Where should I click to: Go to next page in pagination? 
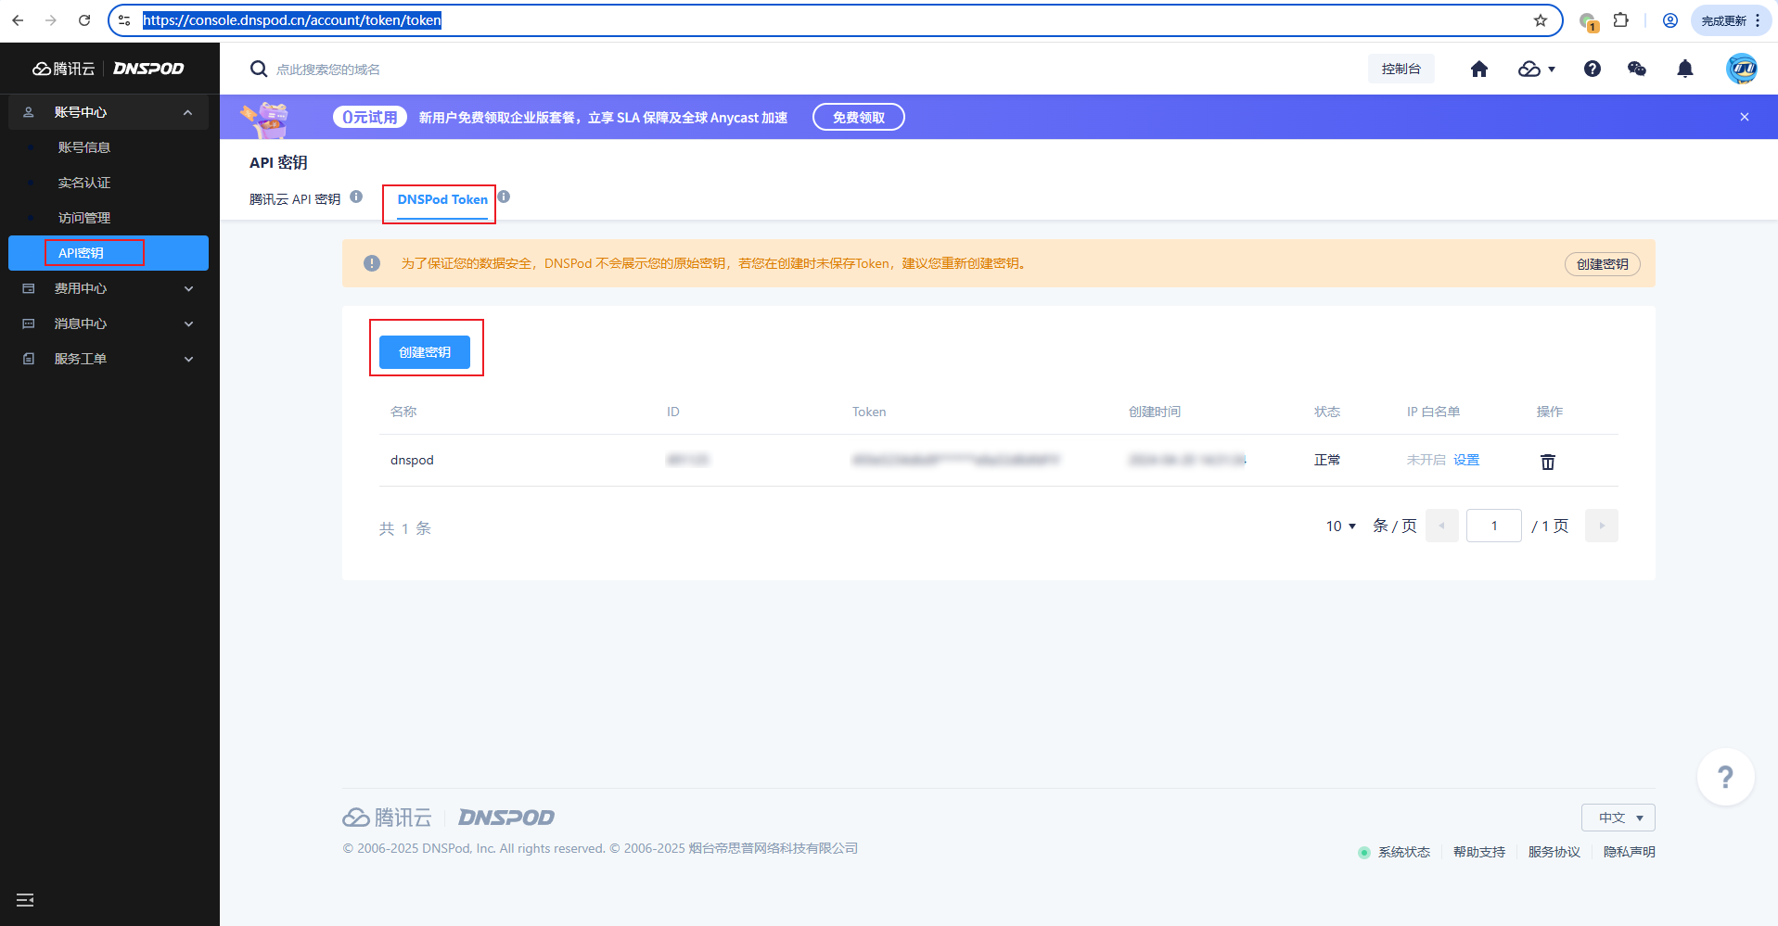point(1602,526)
